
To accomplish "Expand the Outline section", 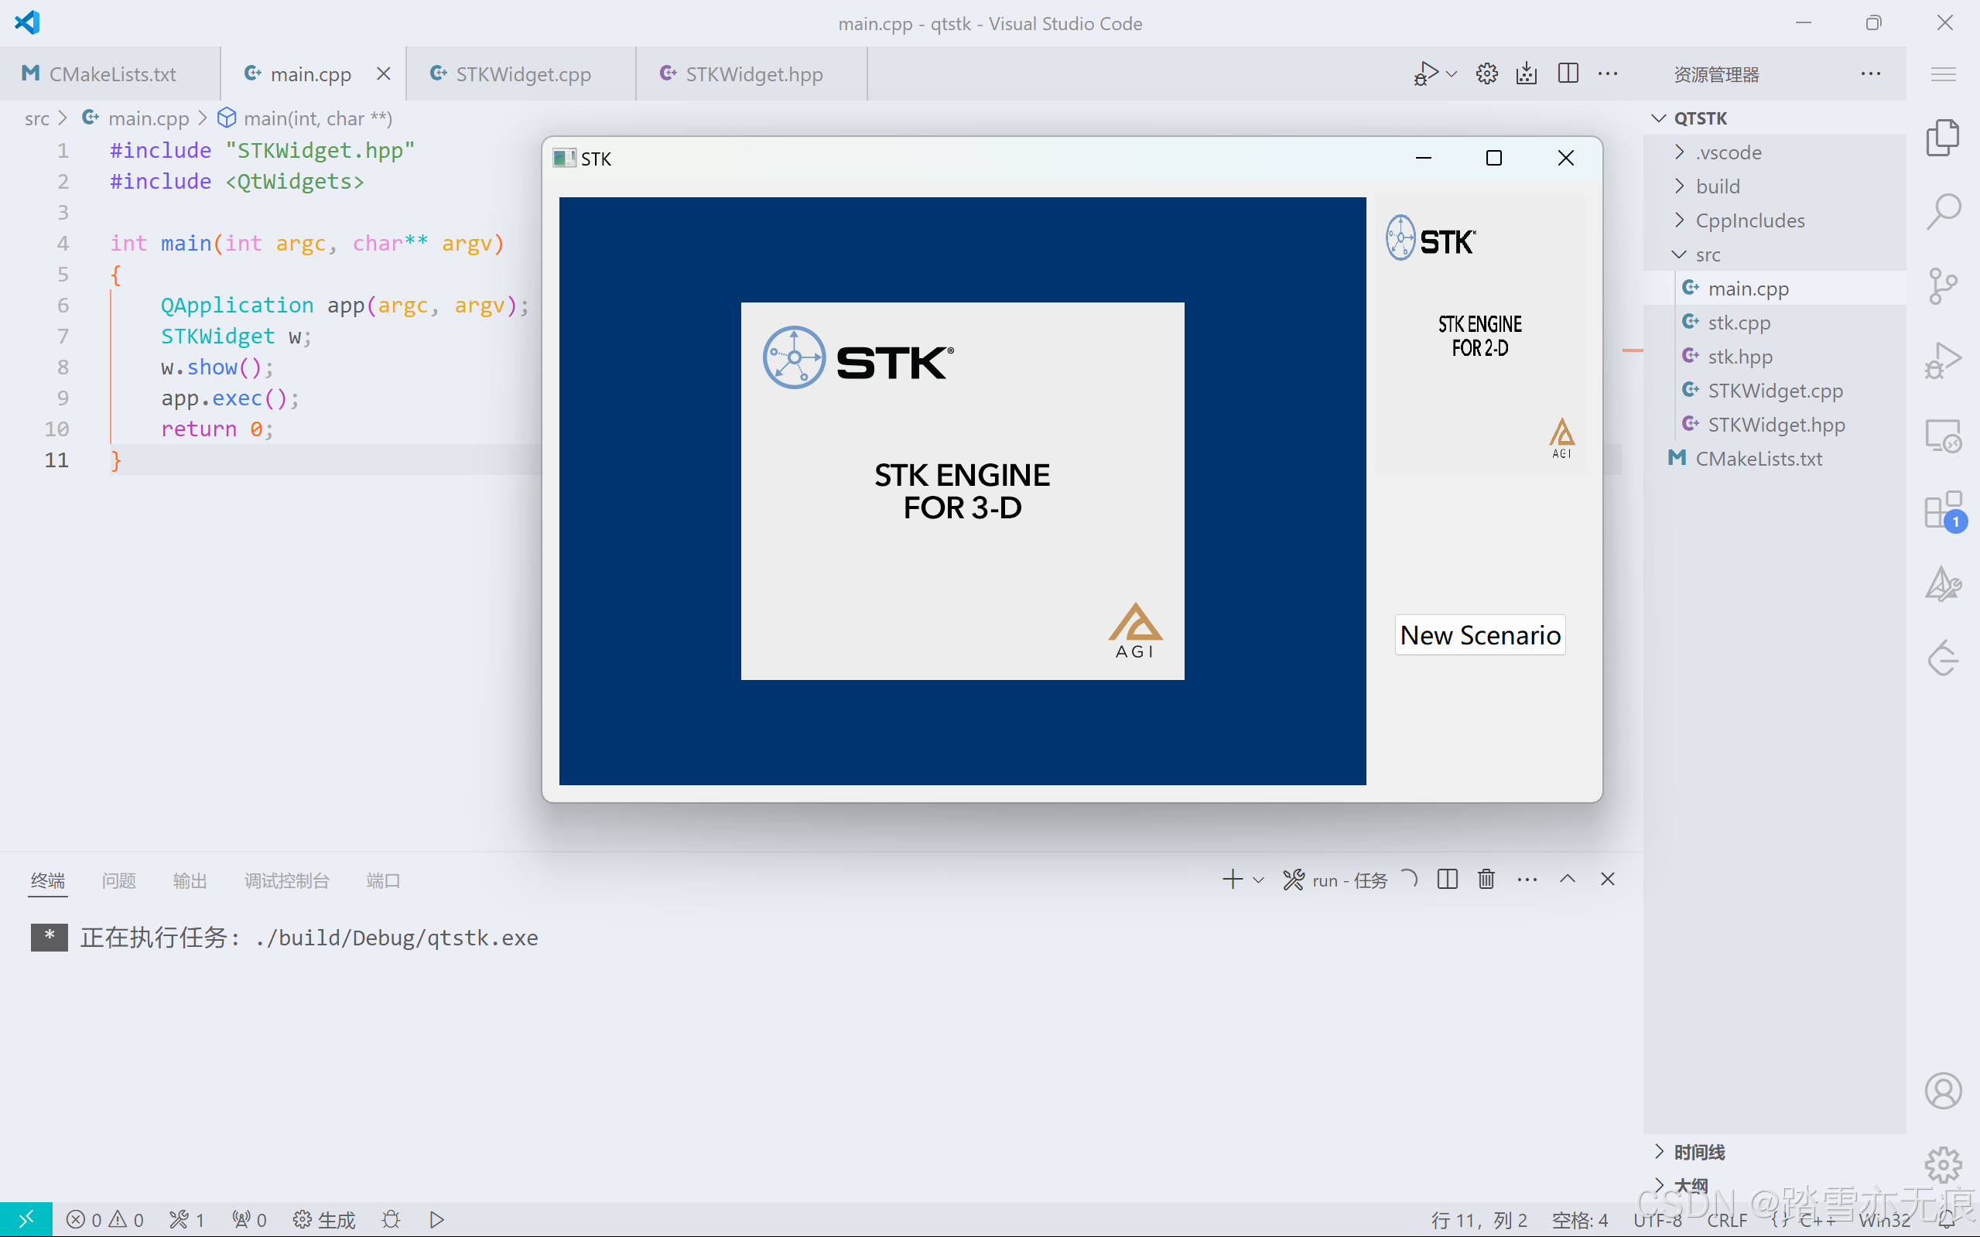I will (x=1774, y=1185).
